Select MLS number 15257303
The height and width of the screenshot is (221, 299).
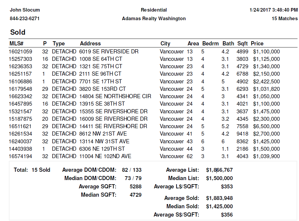tap(20, 59)
